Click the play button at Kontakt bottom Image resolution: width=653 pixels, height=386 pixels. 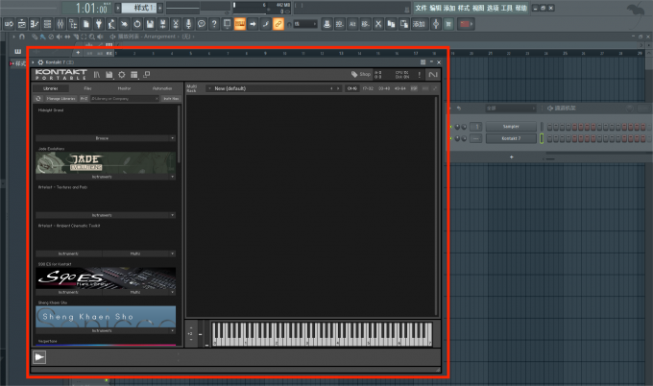(39, 357)
